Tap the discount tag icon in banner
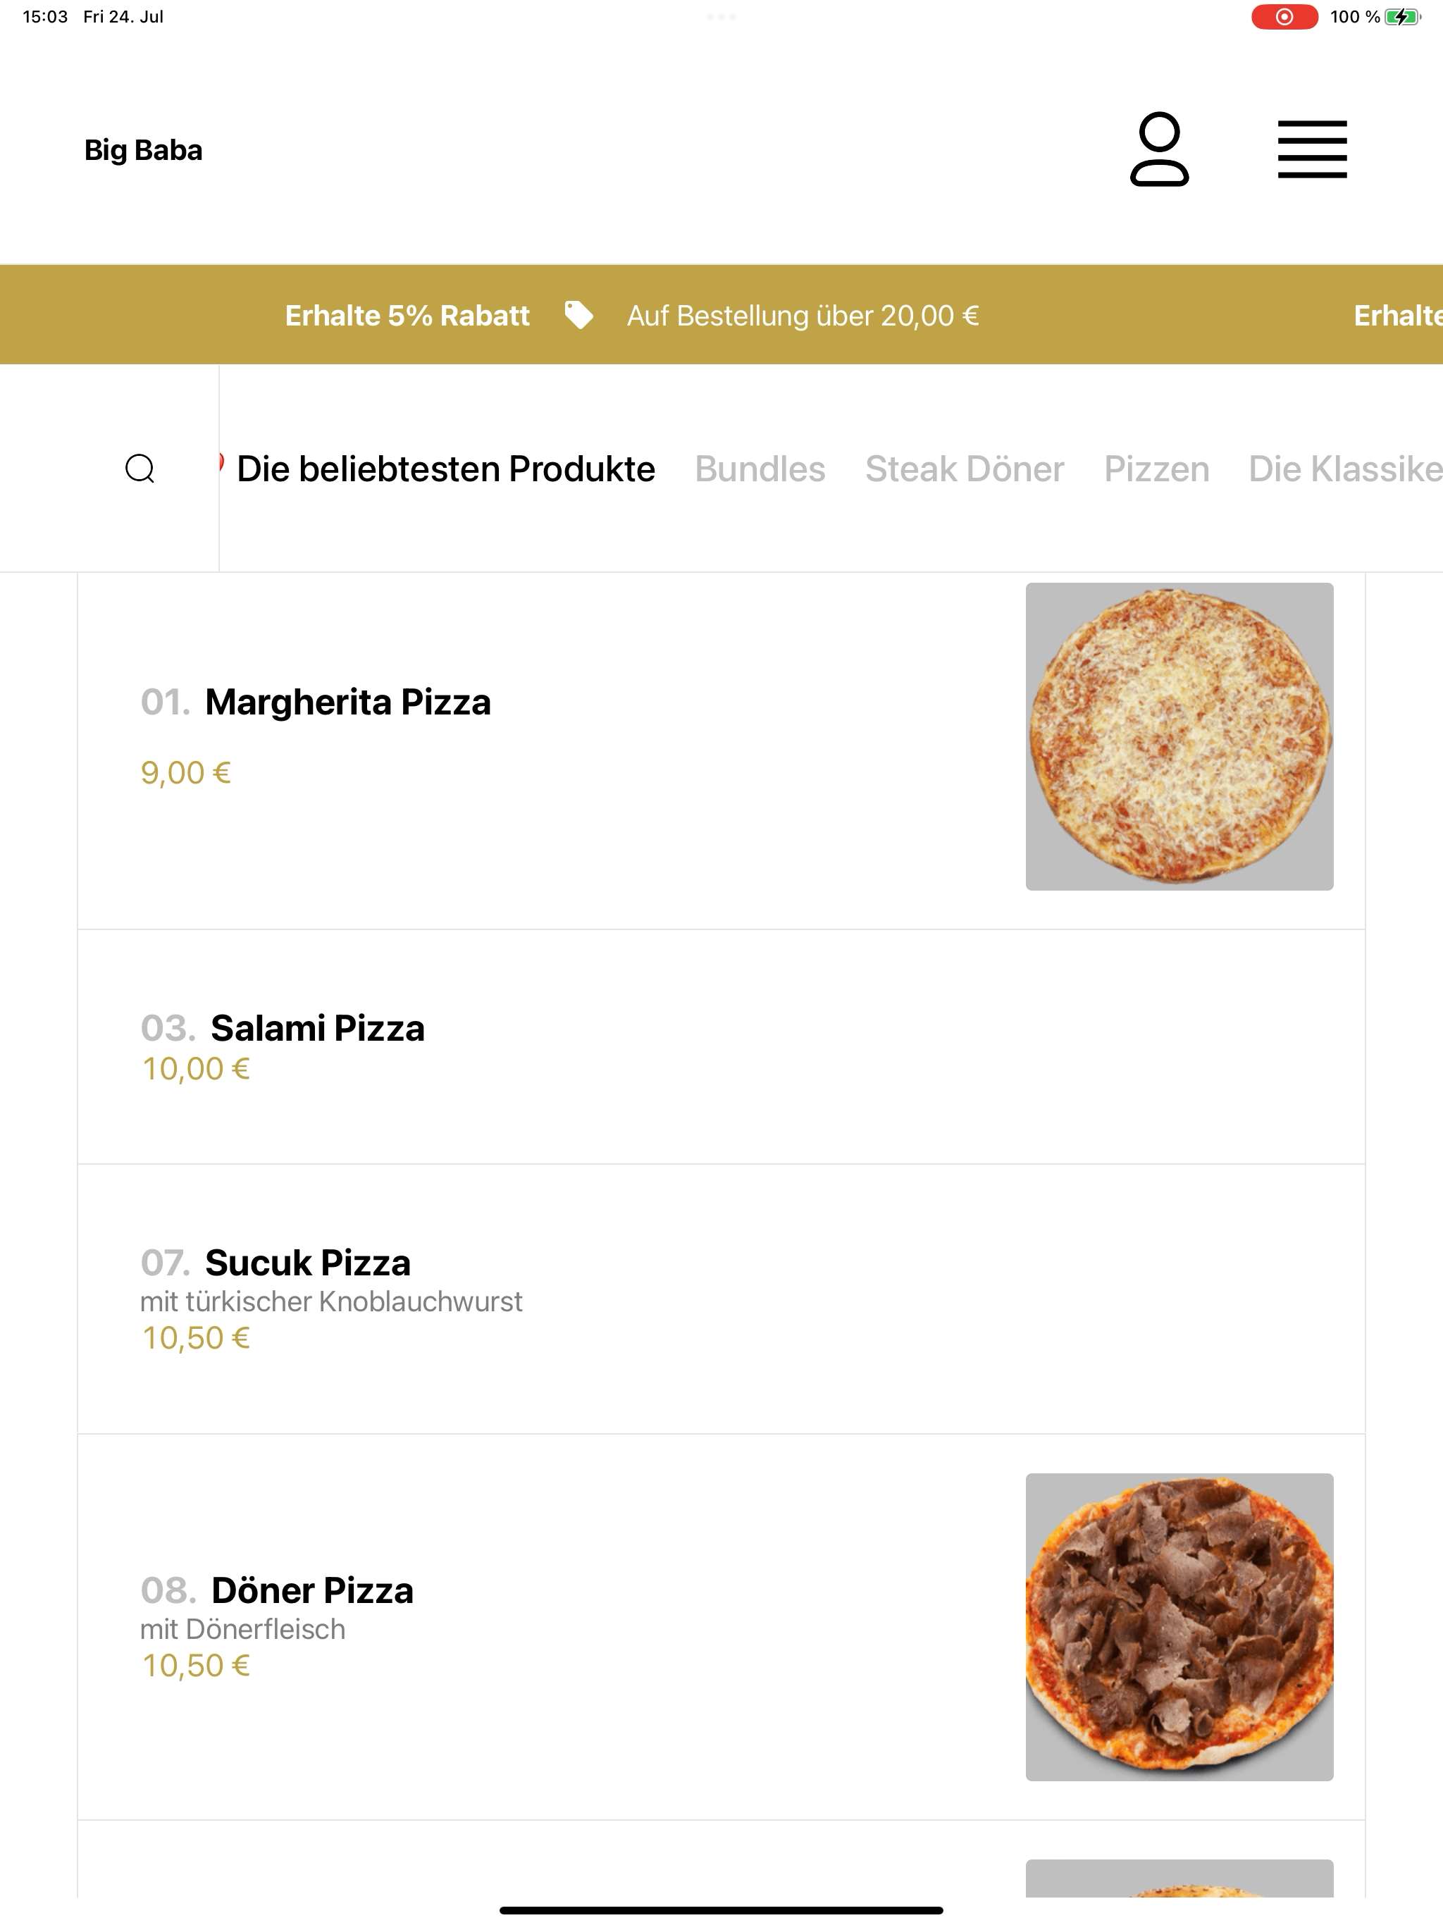Viewport: 1443px width, 1925px height. 578,315
